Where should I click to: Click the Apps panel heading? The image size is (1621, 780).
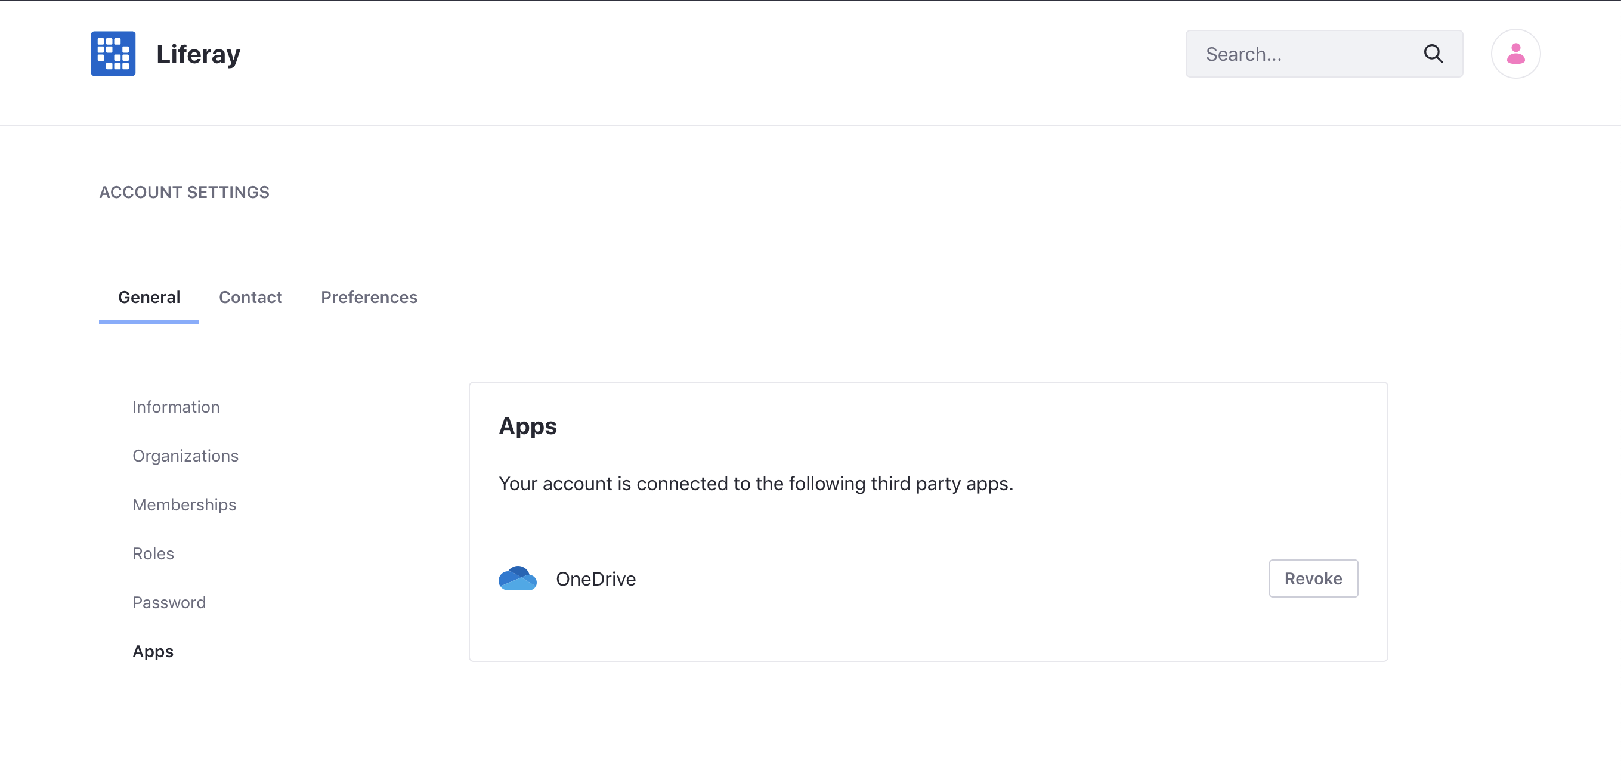528,426
